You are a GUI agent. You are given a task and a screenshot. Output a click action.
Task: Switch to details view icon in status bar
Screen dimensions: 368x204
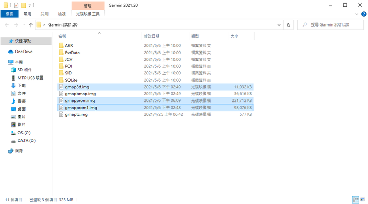[356, 200]
